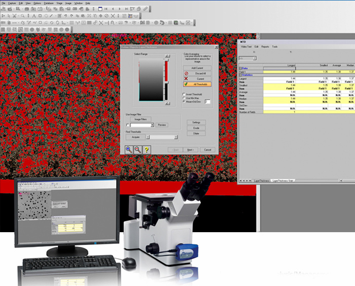This screenshot has width=355, height=286.
Task: Enable the Invert Threshold checkbox
Action: [x=184, y=94]
